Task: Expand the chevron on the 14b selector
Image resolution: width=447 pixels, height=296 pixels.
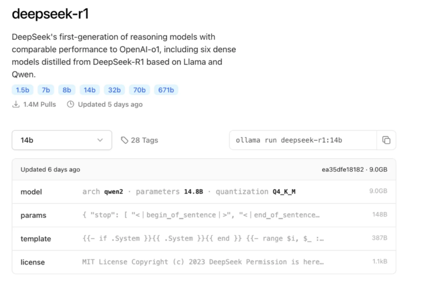Action: [x=100, y=140]
